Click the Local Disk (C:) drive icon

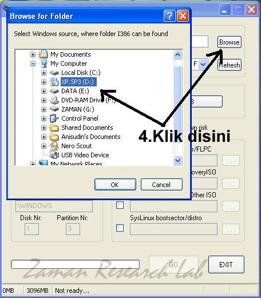(54, 73)
